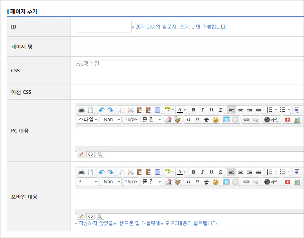Screen dimensions: 304x238
Task: Insert table in PC 내용 editor
Action: (226, 120)
